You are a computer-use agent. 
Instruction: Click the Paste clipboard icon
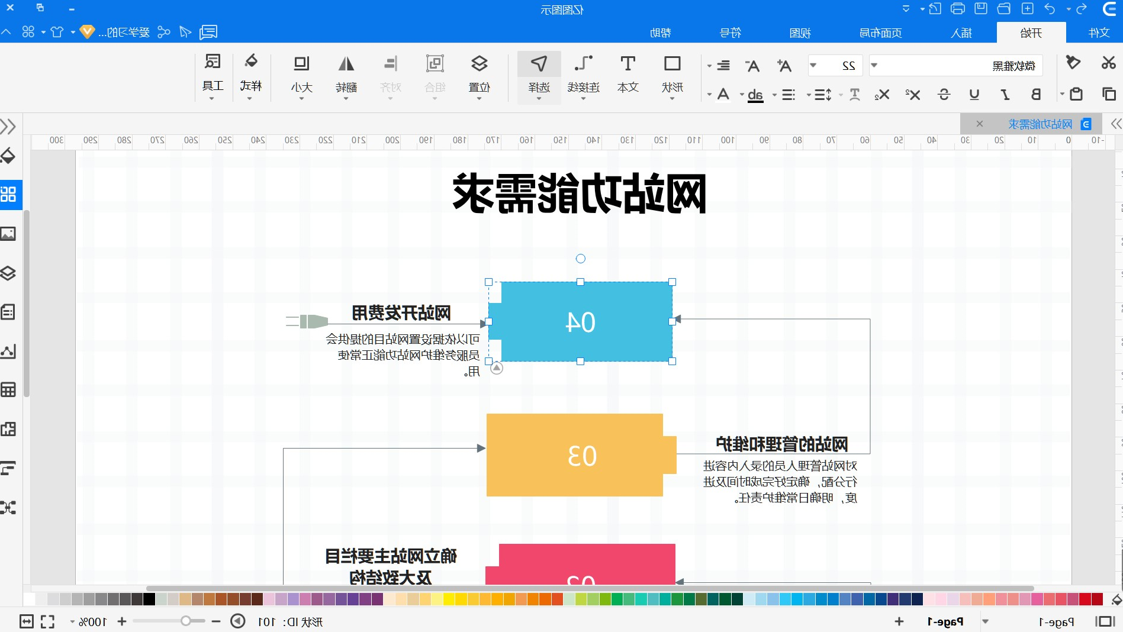(1076, 94)
